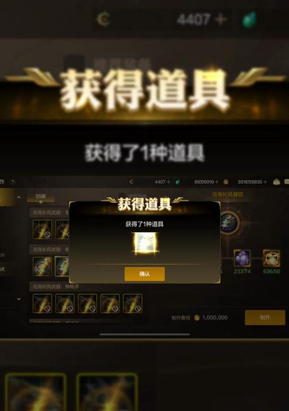Tap the circular crafted equipment icon

point(228,223)
